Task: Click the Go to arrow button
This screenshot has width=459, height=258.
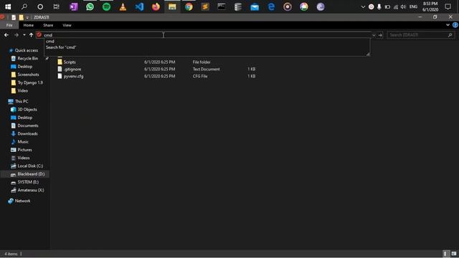Action: 380,35
